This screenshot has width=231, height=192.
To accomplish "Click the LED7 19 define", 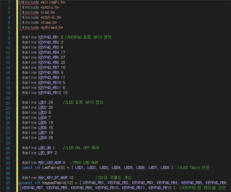I will 37,133.
